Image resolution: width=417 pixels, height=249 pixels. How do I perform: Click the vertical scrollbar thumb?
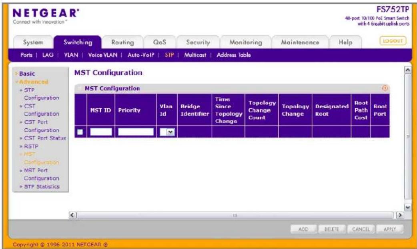pos(408,137)
